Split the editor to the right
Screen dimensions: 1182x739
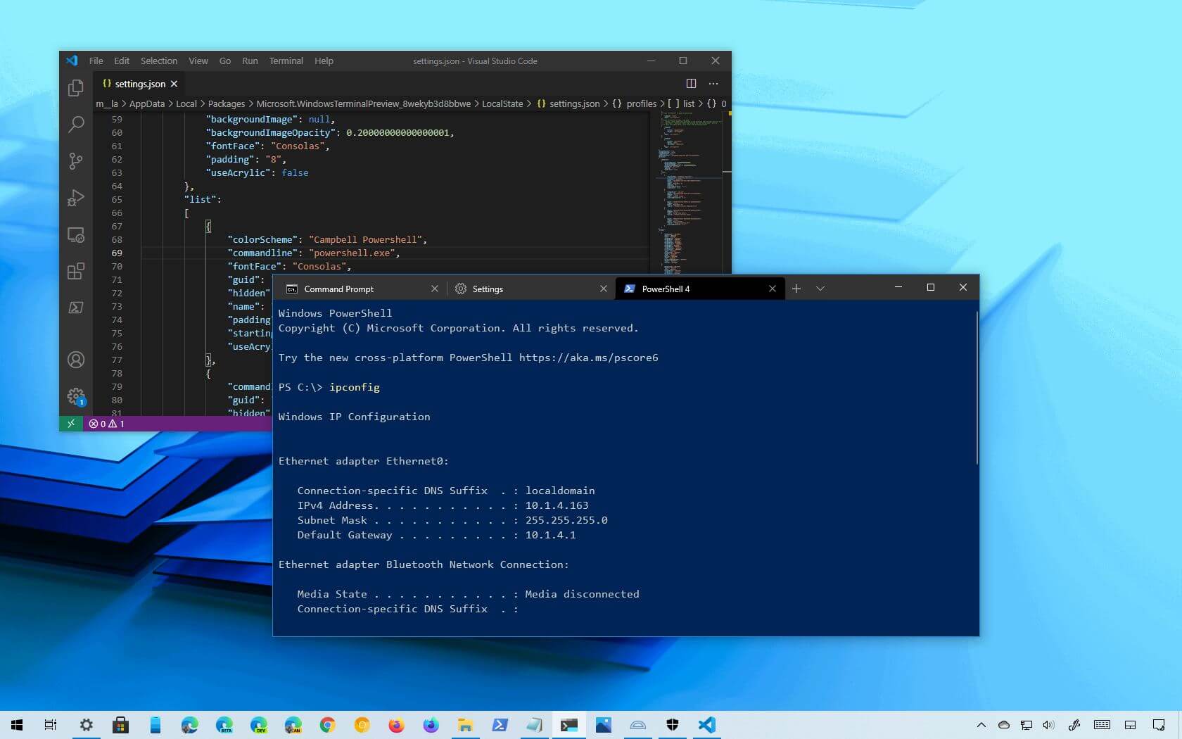(x=691, y=84)
